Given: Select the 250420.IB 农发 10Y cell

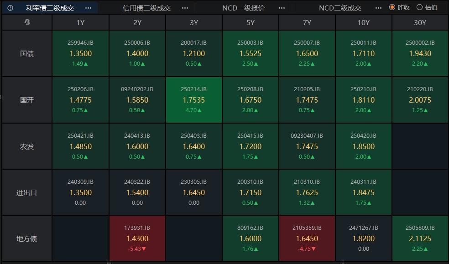Looking at the screenshot, I should [363, 146].
